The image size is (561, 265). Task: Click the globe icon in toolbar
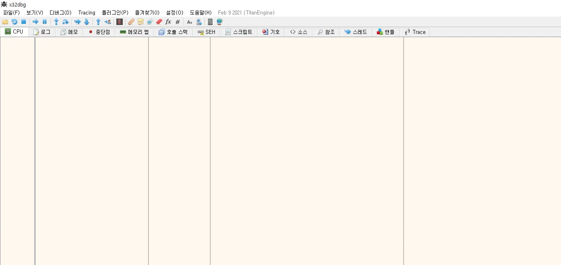click(x=220, y=22)
